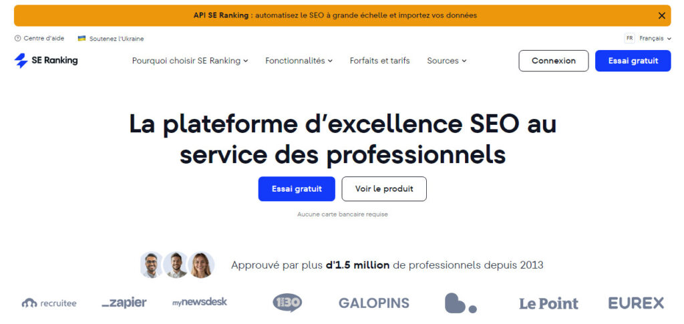Click the Centre d'aide question mark icon
Screen dimensions: 684x324
17,39
